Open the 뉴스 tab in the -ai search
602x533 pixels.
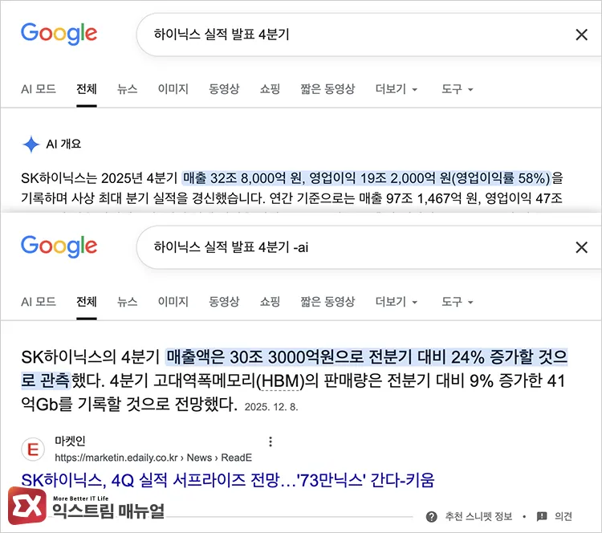[x=127, y=302]
